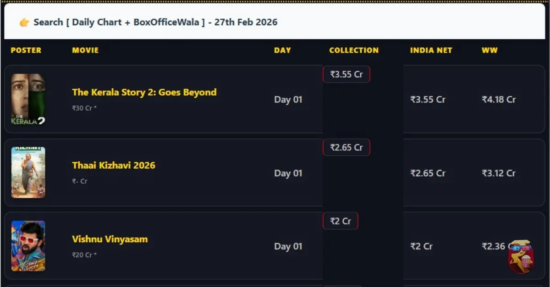Sort by the MOVIE column header
The width and height of the screenshot is (550, 287).
pos(85,50)
